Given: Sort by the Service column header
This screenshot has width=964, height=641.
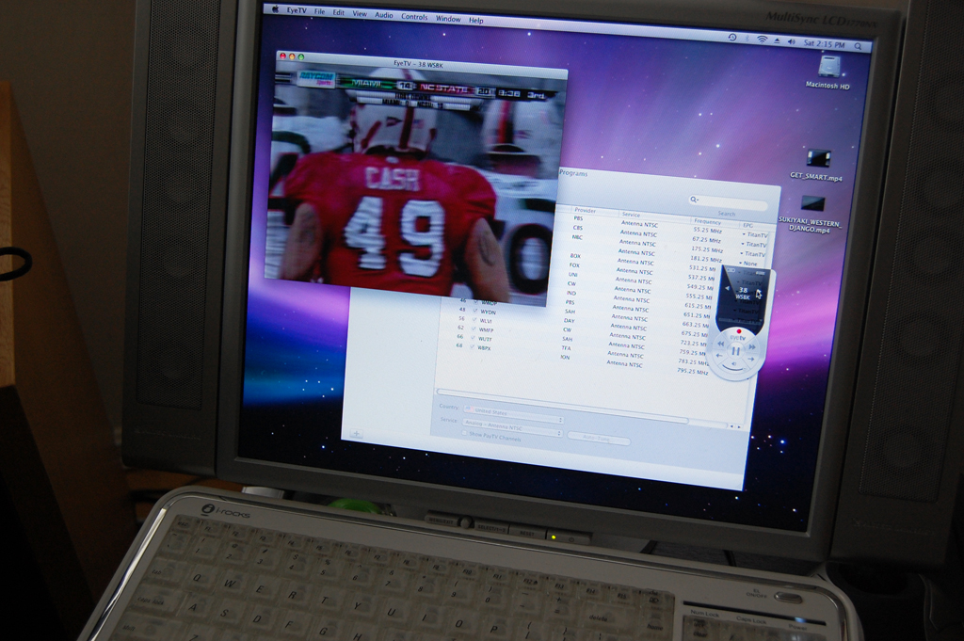Looking at the screenshot, I should coord(632,215).
